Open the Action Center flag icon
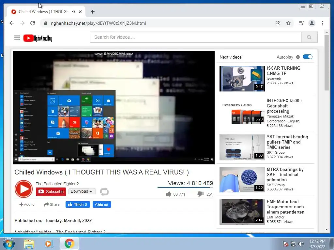The width and height of the screenshot is (334, 250). (285, 244)
